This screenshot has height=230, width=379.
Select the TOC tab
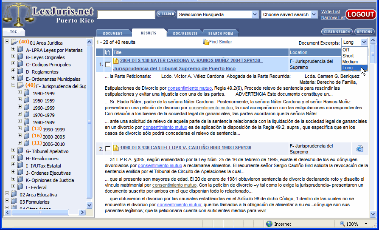(x=14, y=32)
